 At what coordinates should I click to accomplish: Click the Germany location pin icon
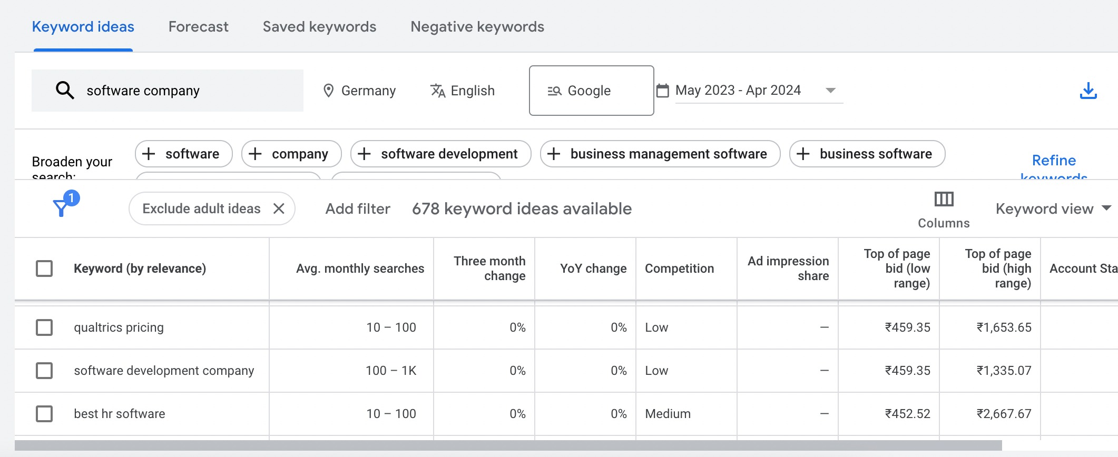tap(328, 91)
